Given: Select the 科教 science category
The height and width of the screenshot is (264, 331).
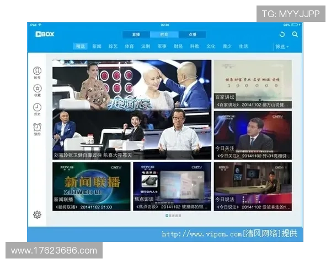Looking at the screenshot, I should click(194, 46).
